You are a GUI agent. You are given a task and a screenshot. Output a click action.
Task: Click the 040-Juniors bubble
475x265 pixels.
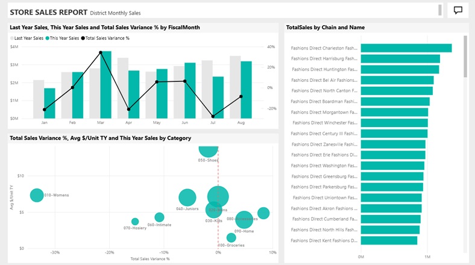click(x=187, y=197)
